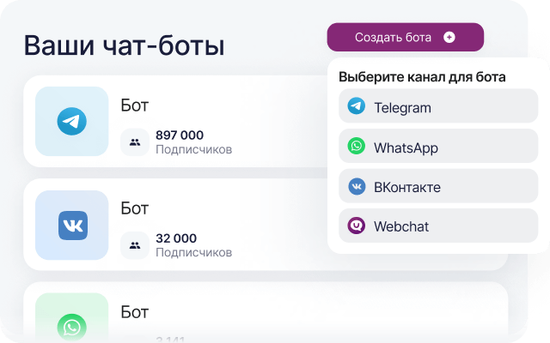Click the Создать бота button
This screenshot has height=343, width=550.
coord(405,37)
